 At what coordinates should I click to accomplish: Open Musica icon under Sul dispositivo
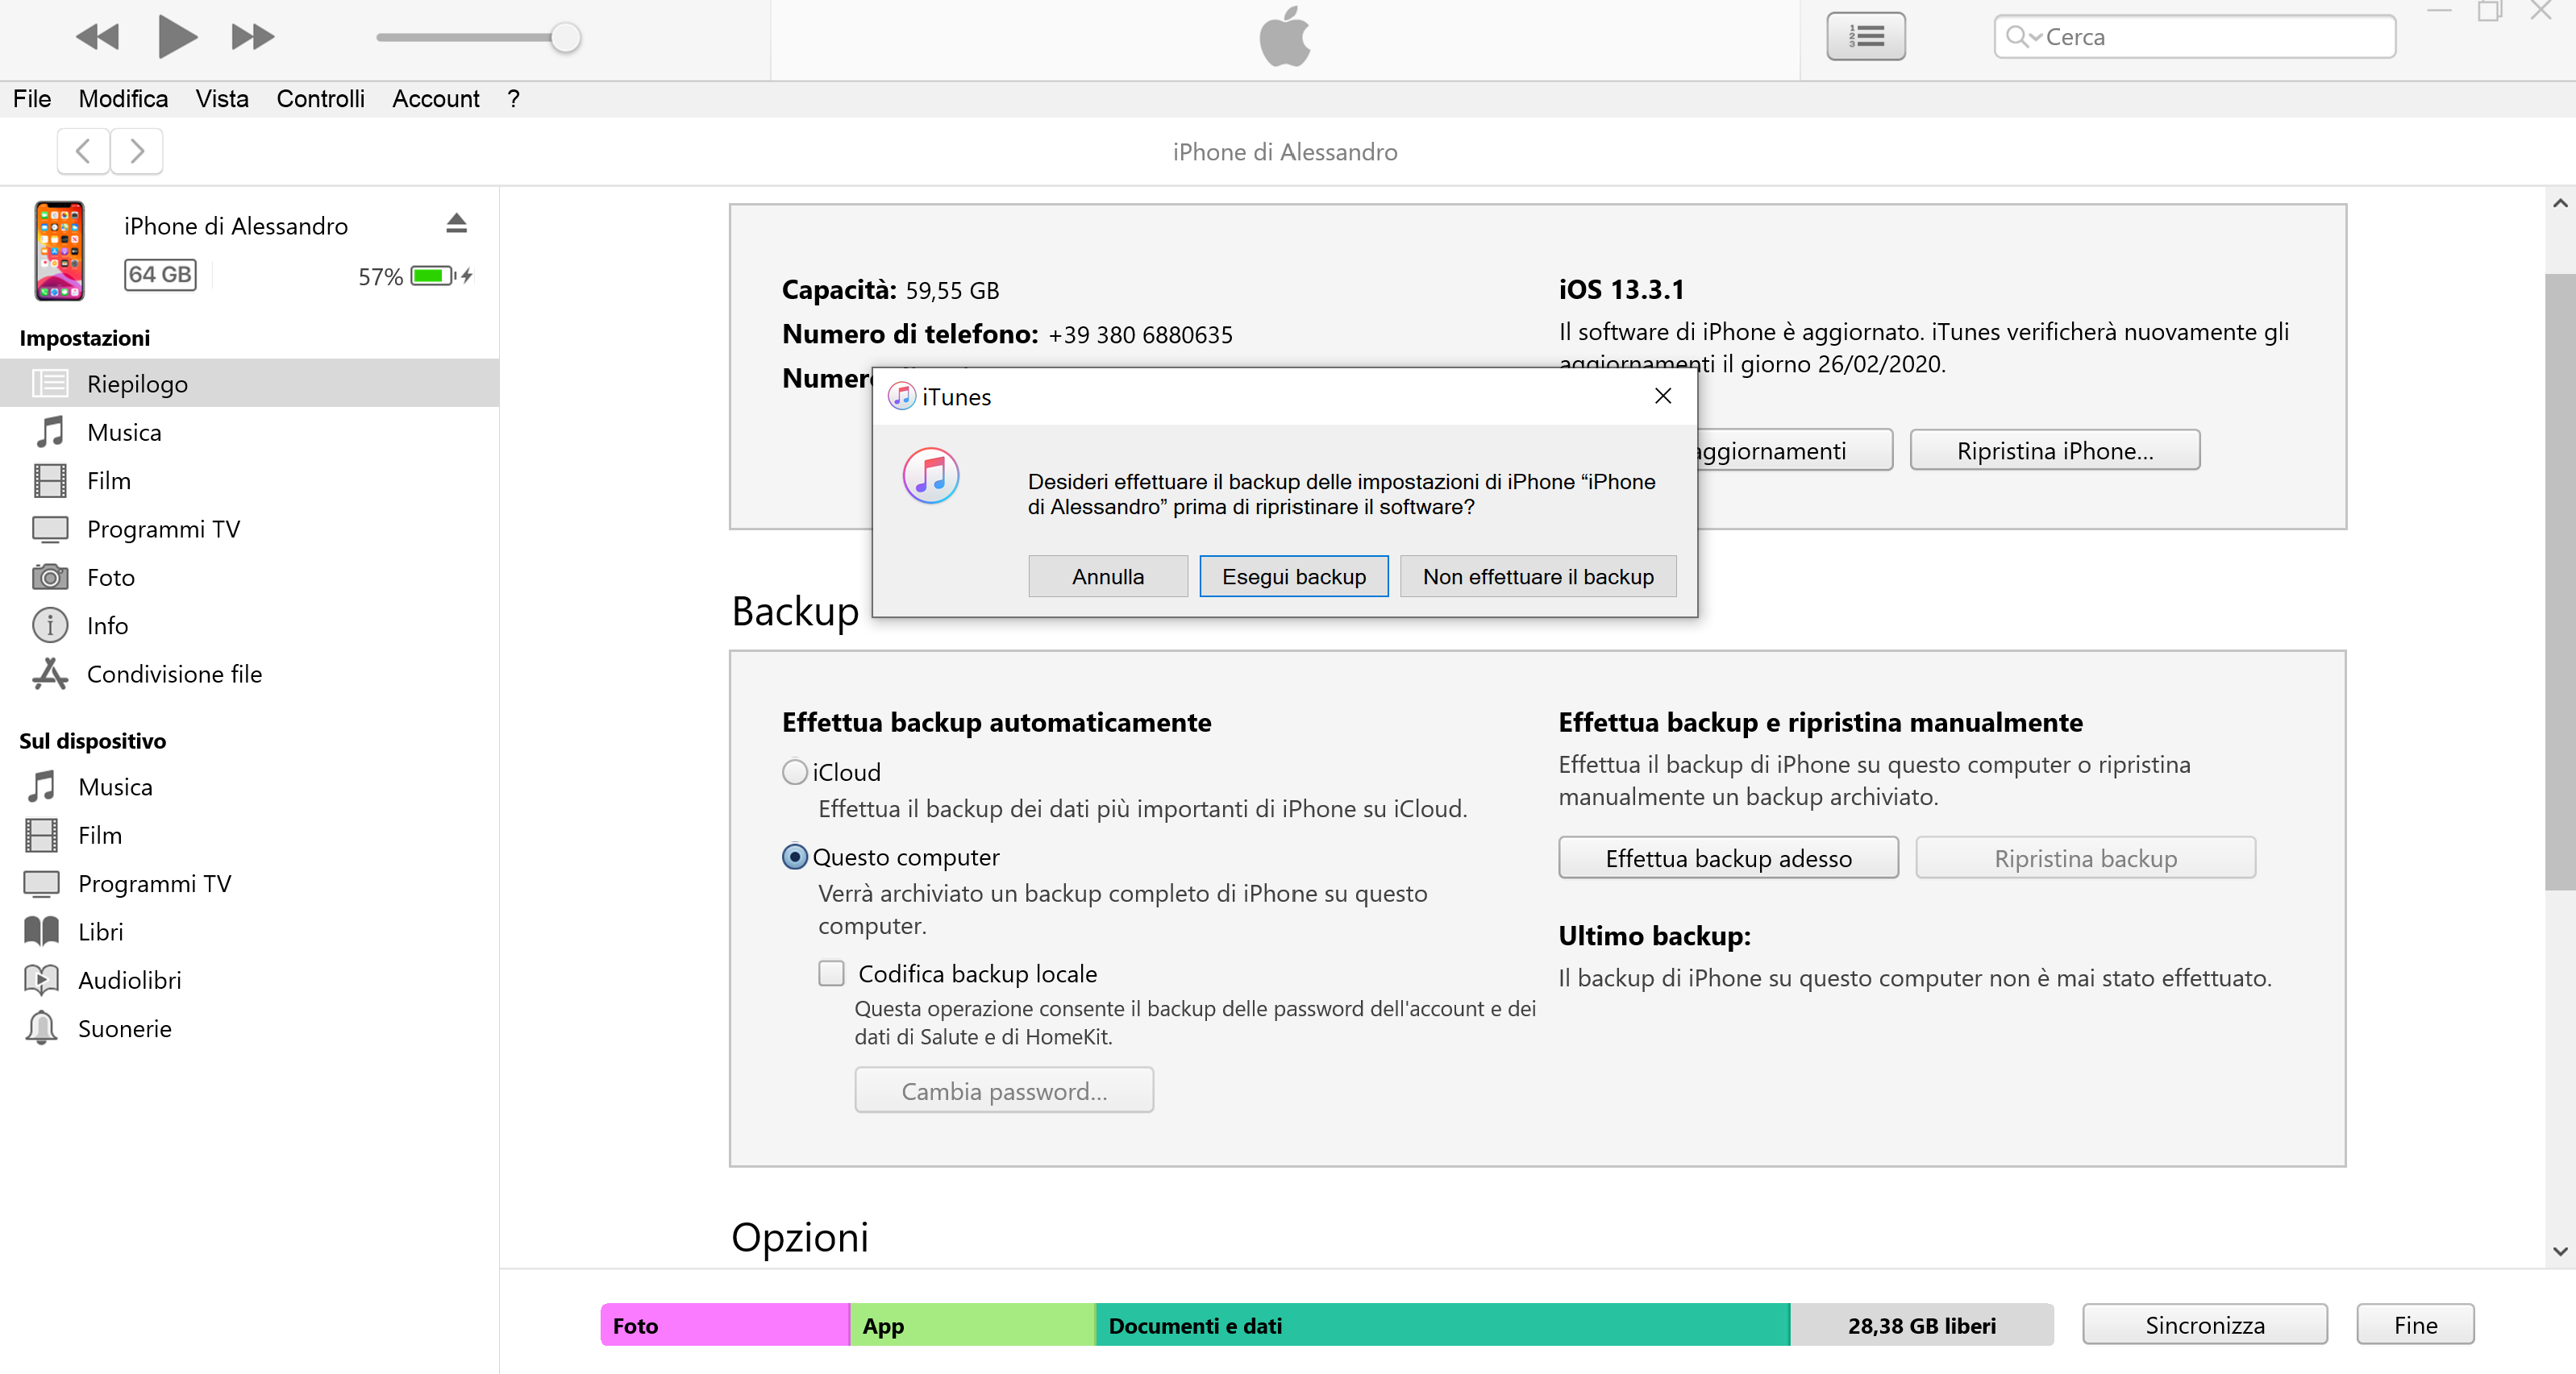(x=41, y=787)
